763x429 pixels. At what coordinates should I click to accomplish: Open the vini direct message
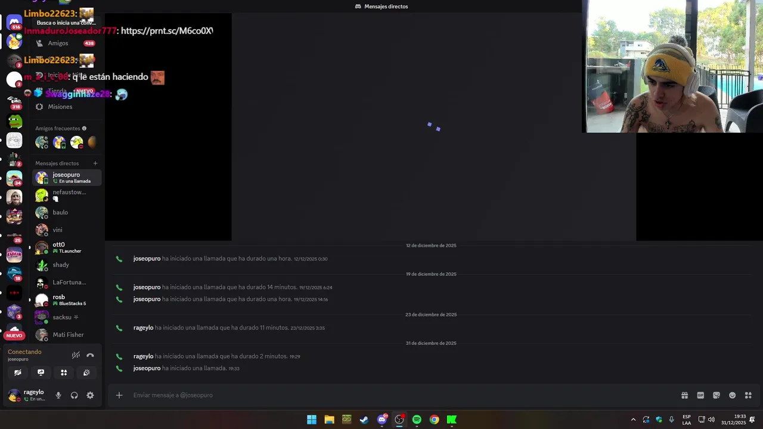tap(66, 229)
